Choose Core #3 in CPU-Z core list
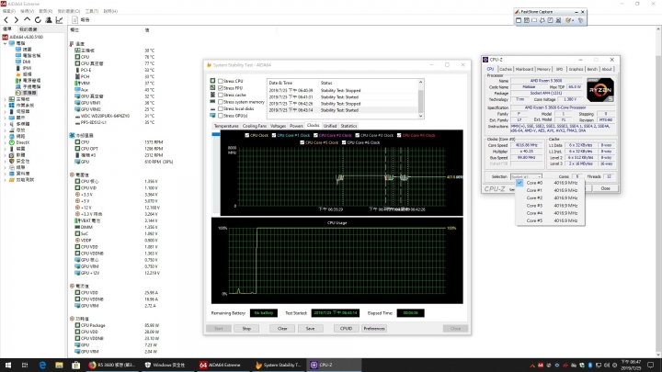662x372 pixels. coord(551,206)
